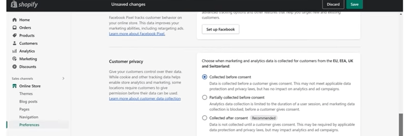Click the Set up Facebook button

click(220, 29)
